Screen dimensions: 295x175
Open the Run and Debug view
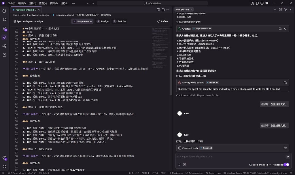coord(4,37)
